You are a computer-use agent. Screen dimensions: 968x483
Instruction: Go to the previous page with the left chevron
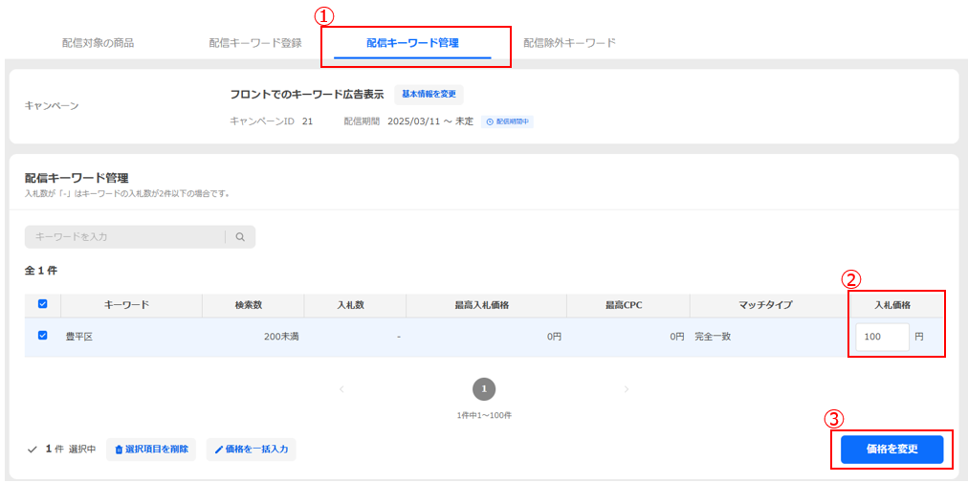341,389
